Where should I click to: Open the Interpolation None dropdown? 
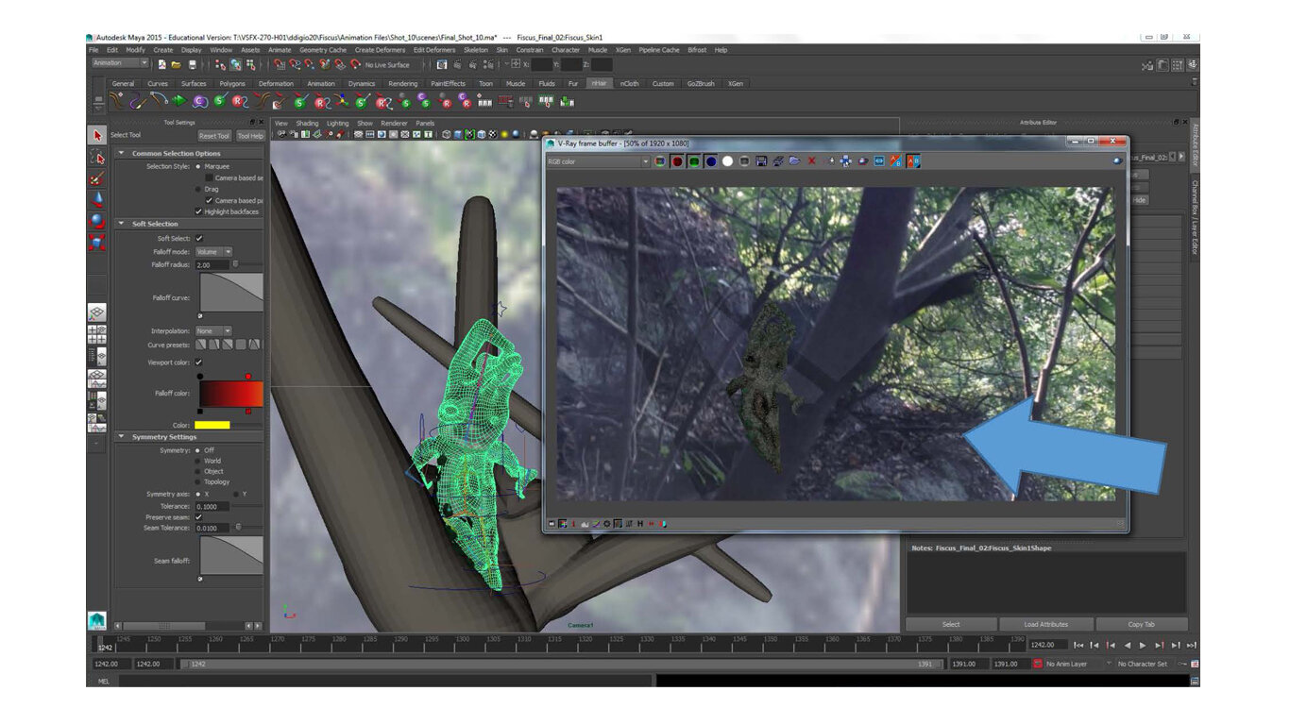pos(213,331)
